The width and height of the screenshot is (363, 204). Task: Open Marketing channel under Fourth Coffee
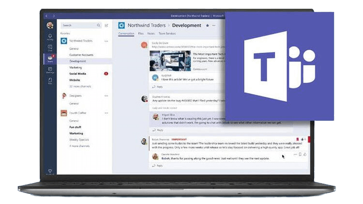(x=76, y=133)
